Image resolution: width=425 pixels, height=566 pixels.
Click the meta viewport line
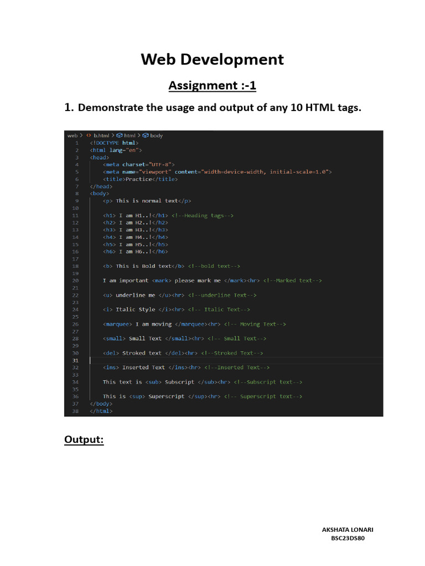(217, 172)
